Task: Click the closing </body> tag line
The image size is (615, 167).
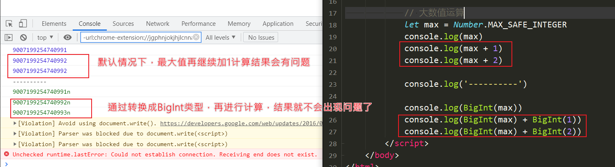Action: coord(382,156)
